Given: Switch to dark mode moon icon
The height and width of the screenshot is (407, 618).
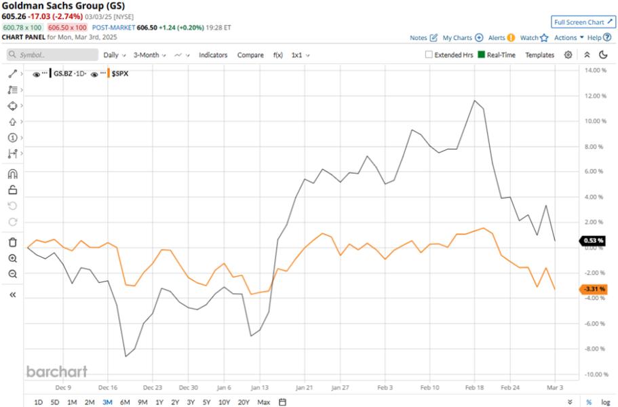Looking at the screenshot, I should (603, 55).
